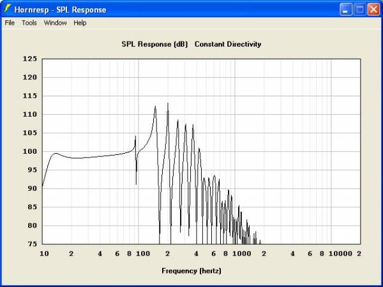
Task: Click the 95 dB axis value
Action: [32, 170]
